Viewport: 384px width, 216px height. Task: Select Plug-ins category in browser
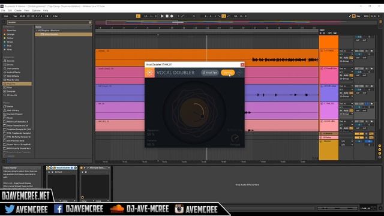pyautogui.click(x=17, y=84)
